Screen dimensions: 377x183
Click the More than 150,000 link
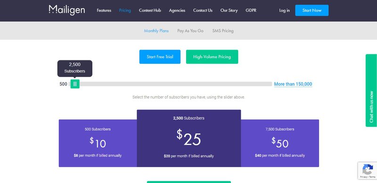tap(293, 84)
